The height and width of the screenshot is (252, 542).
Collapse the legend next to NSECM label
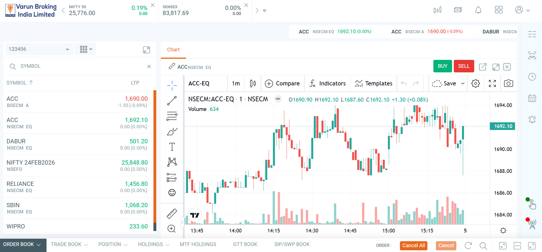[x=278, y=99]
